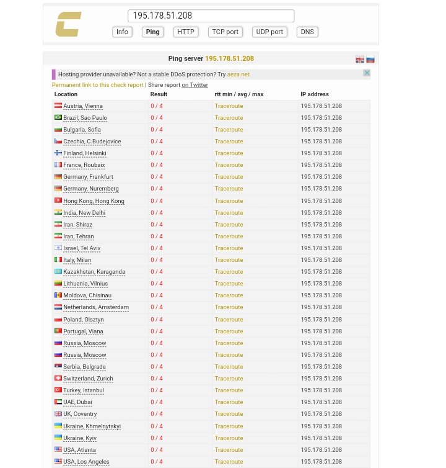Screen dimensions: 446x468
Task: Switch language with the UK flag icon
Action: pyautogui.click(x=360, y=59)
